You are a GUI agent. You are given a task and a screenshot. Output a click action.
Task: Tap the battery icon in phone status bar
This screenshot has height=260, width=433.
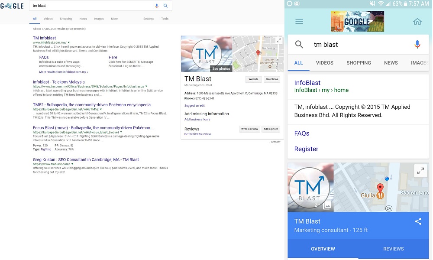405,4
